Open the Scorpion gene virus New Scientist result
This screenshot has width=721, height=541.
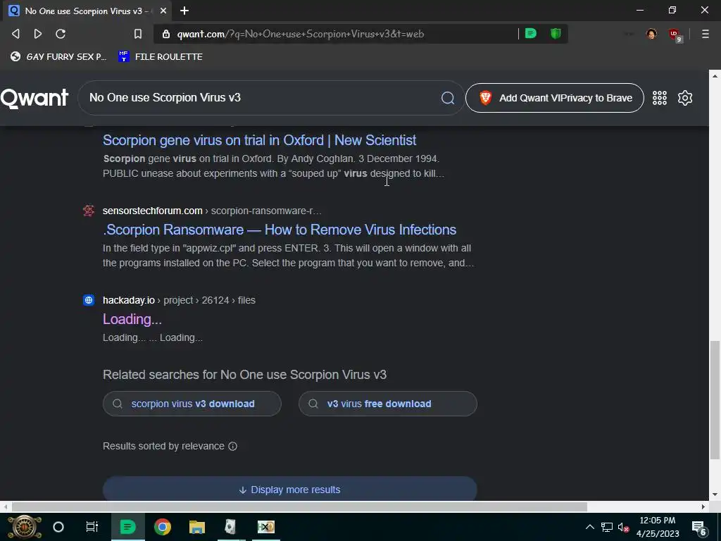(259, 140)
